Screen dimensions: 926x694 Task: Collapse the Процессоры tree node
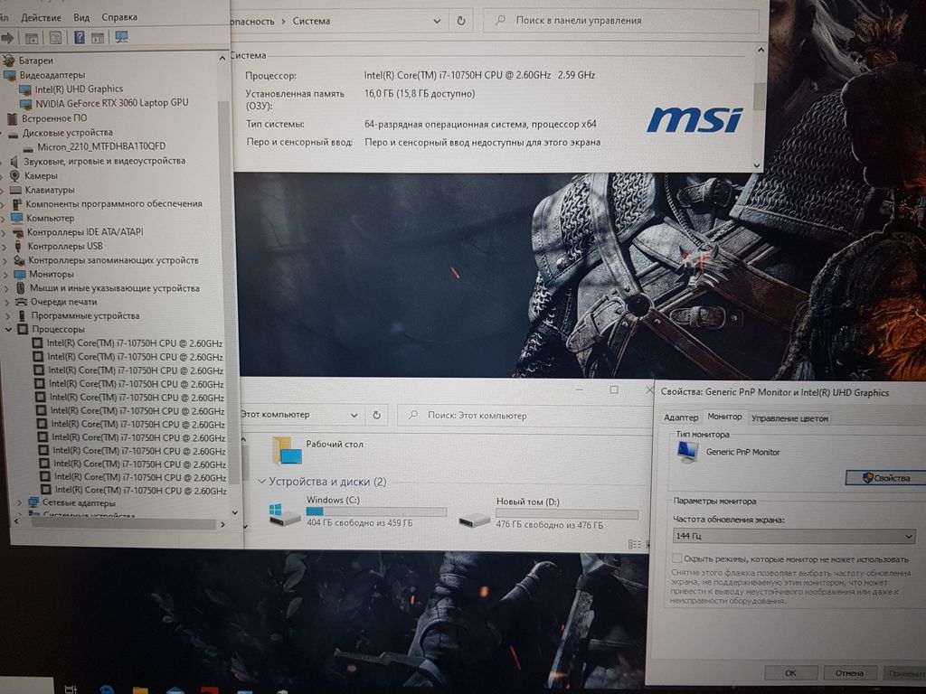(x=10, y=330)
